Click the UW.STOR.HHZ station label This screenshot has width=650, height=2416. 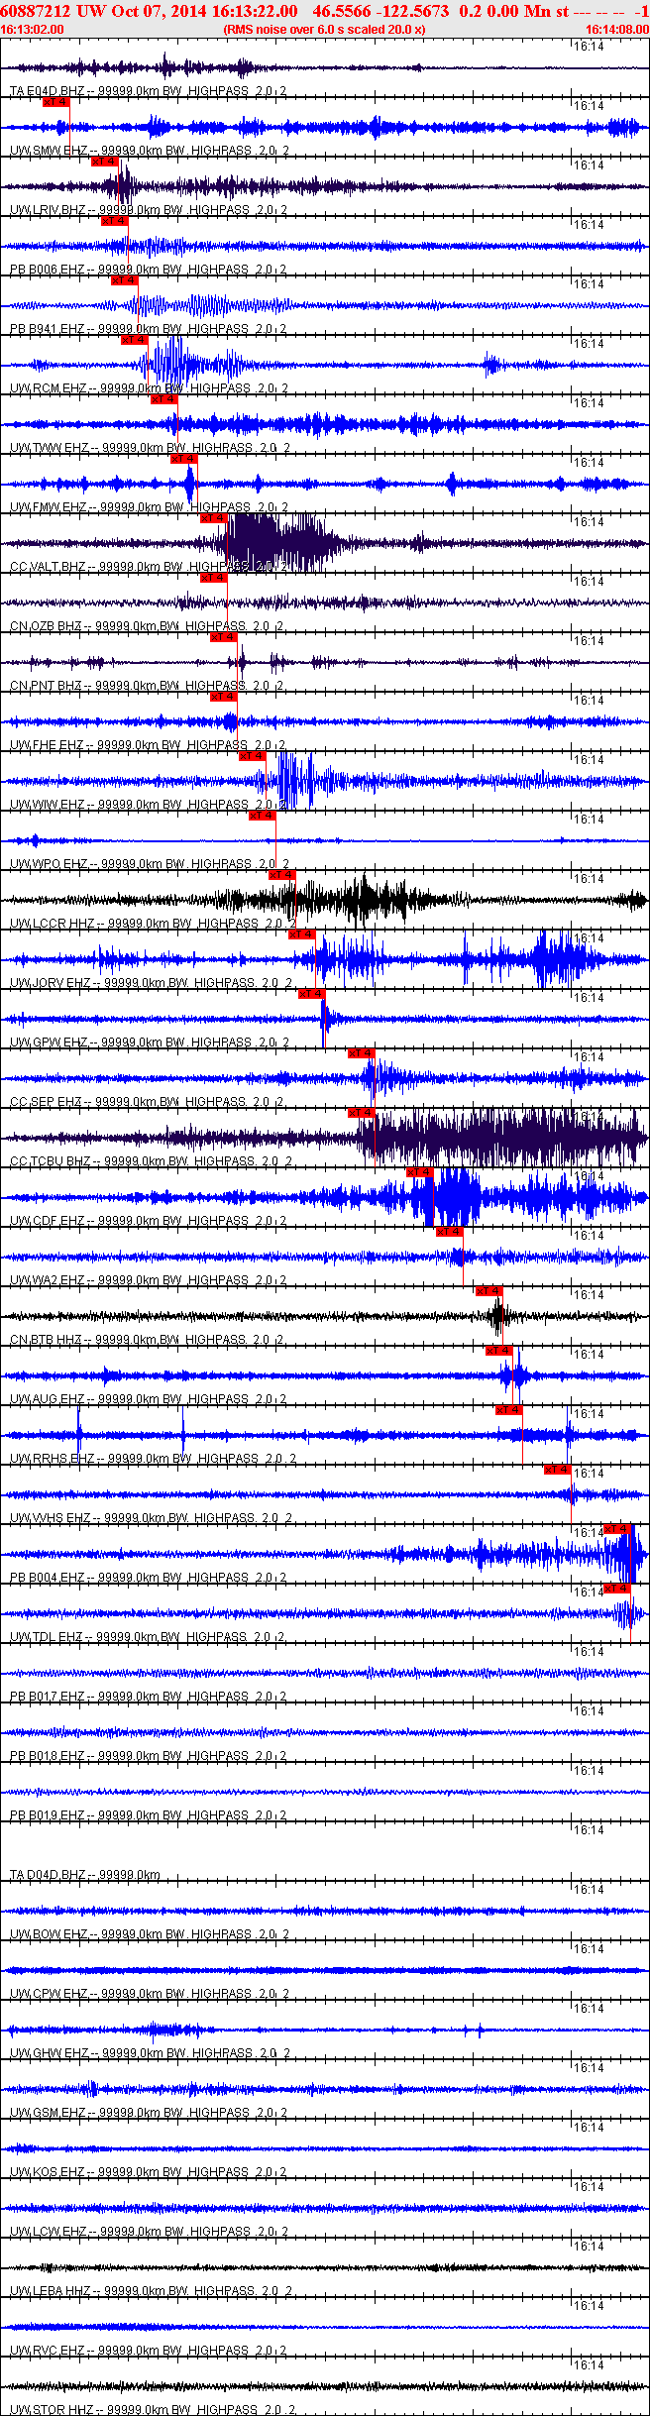pos(52,2410)
